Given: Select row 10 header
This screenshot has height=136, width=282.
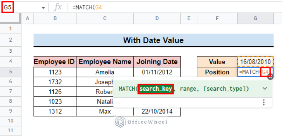Looking at the screenshot, I should (x=11, y=121).
